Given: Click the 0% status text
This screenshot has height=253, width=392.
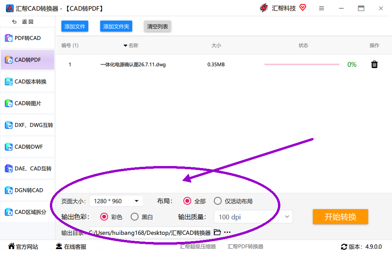Looking at the screenshot, I should tap(352, 64).
